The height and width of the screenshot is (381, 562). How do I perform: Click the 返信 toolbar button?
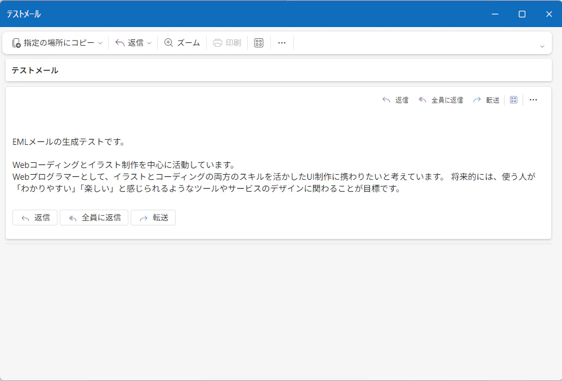(130, 43)
